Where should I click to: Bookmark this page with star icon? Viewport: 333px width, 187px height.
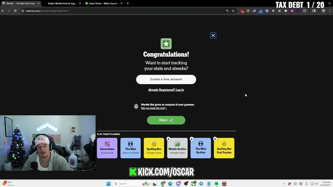(233, 11)
